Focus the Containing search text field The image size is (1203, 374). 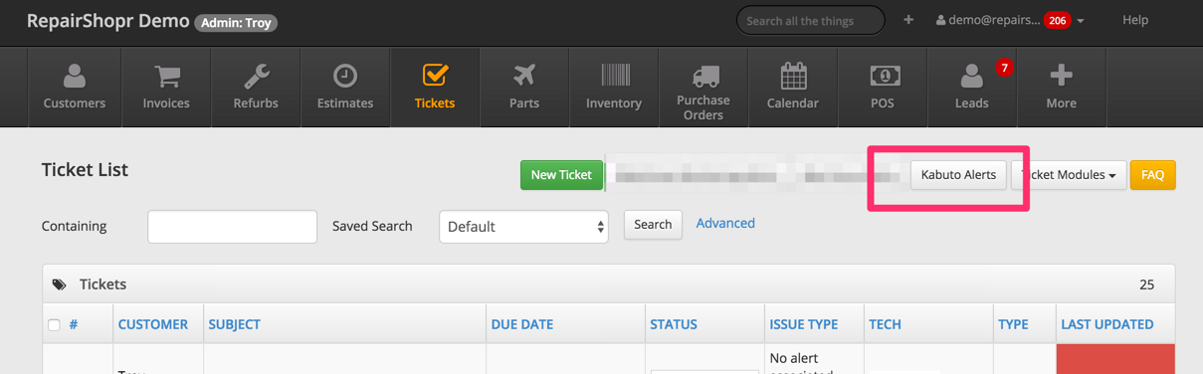coord(232,227)
